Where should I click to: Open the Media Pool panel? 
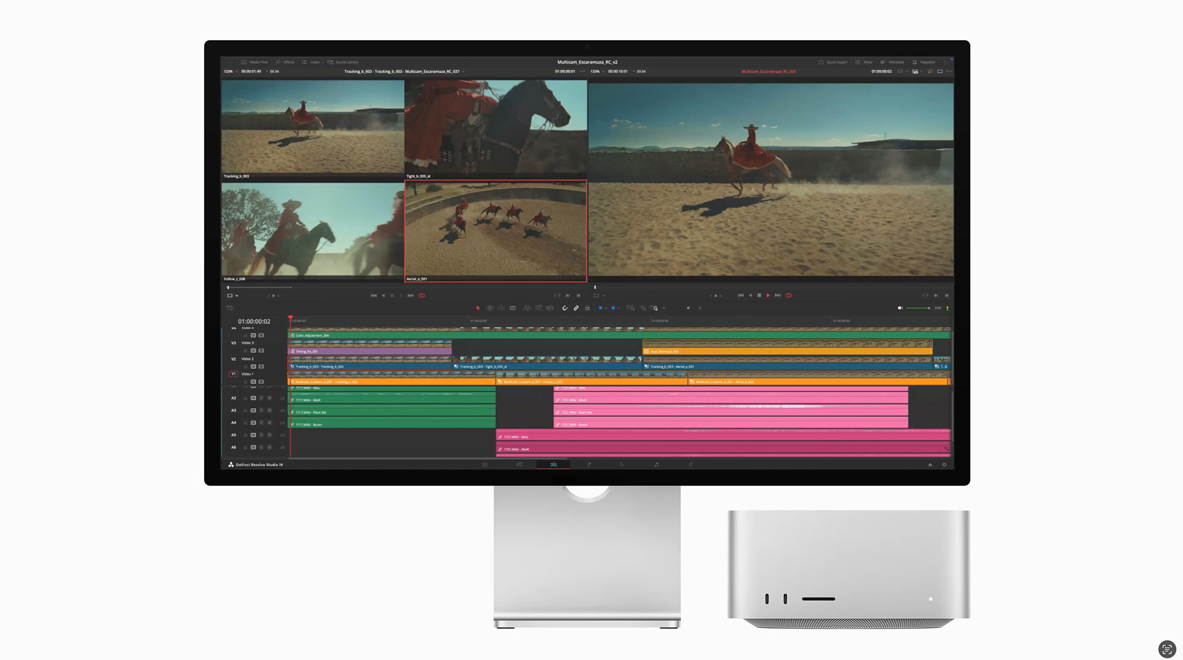(x=254, y=62)
